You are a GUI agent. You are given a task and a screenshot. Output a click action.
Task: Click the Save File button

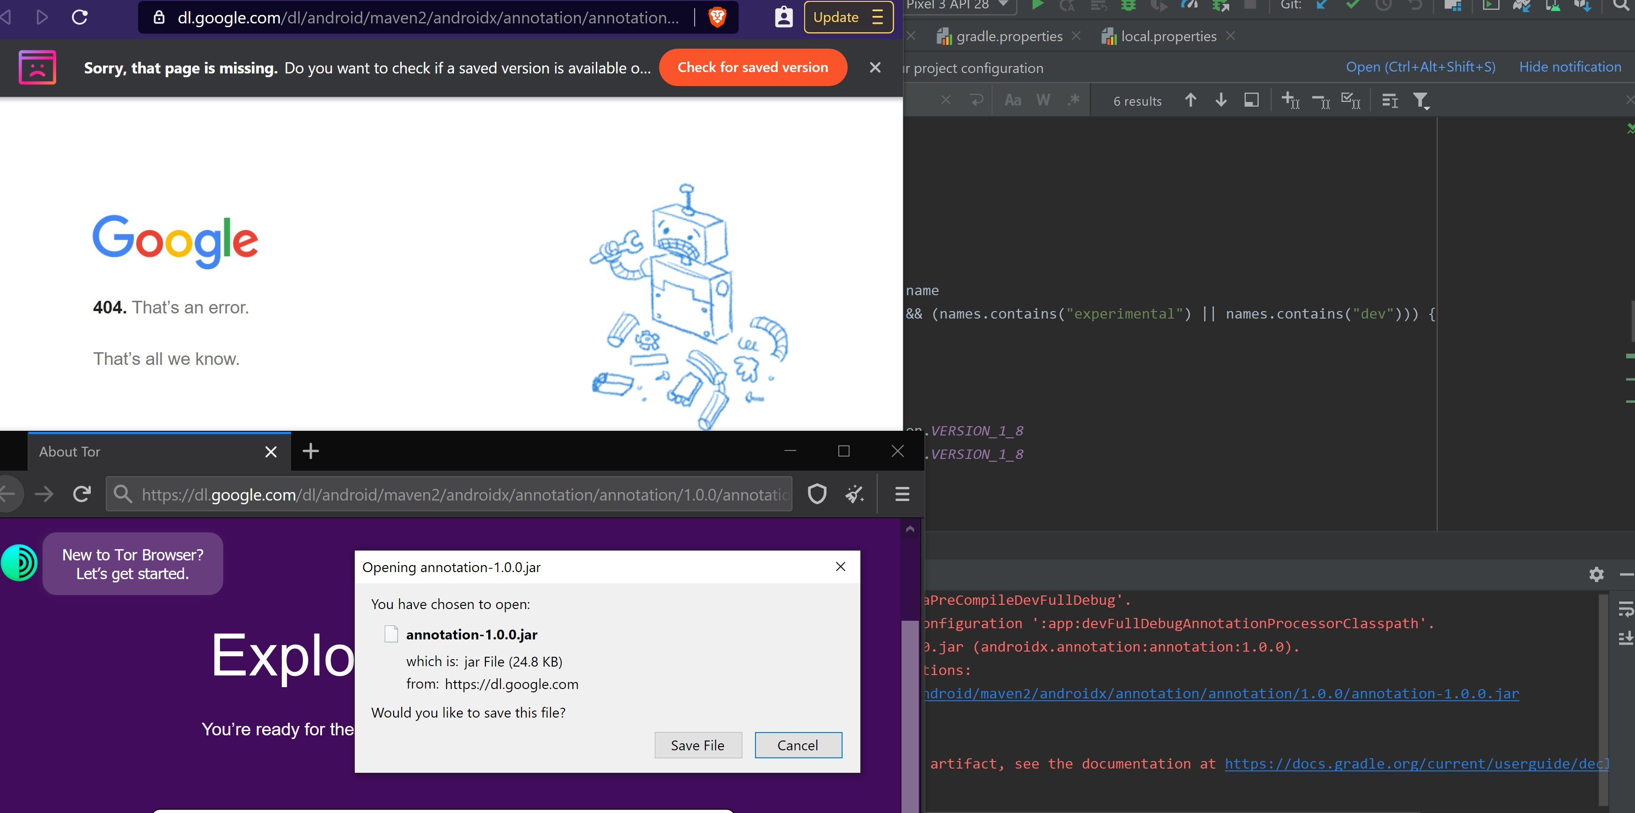pos(697,745)
